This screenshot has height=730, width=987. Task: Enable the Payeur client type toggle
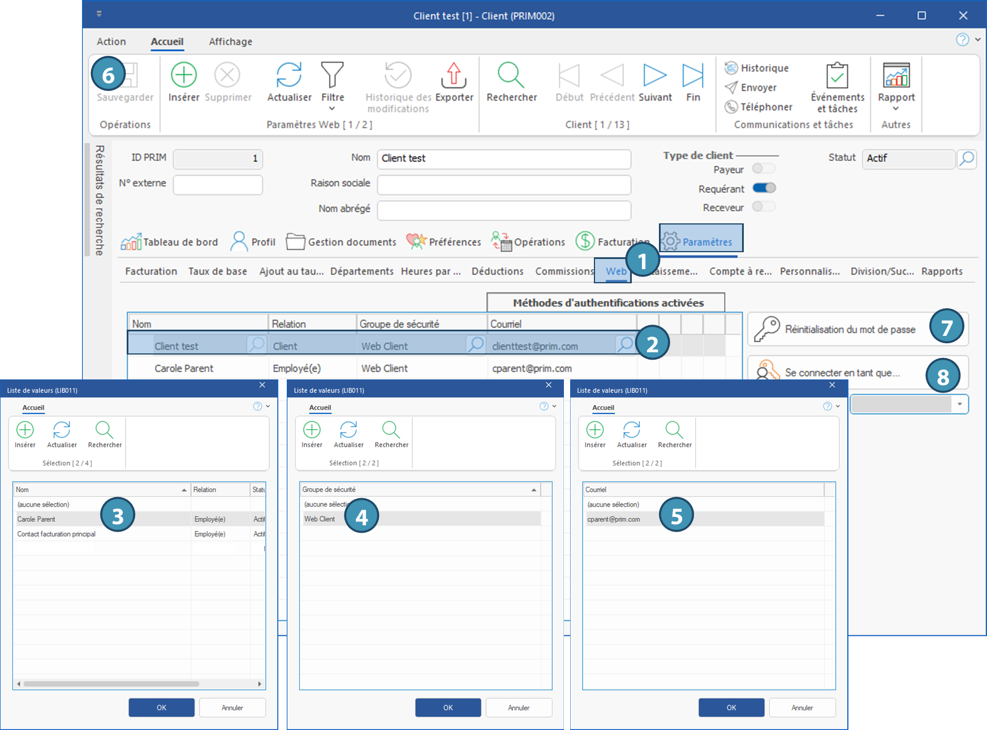(x=764, y=169)
